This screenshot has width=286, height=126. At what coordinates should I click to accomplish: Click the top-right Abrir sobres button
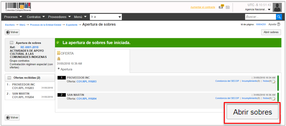pos(271,32)
